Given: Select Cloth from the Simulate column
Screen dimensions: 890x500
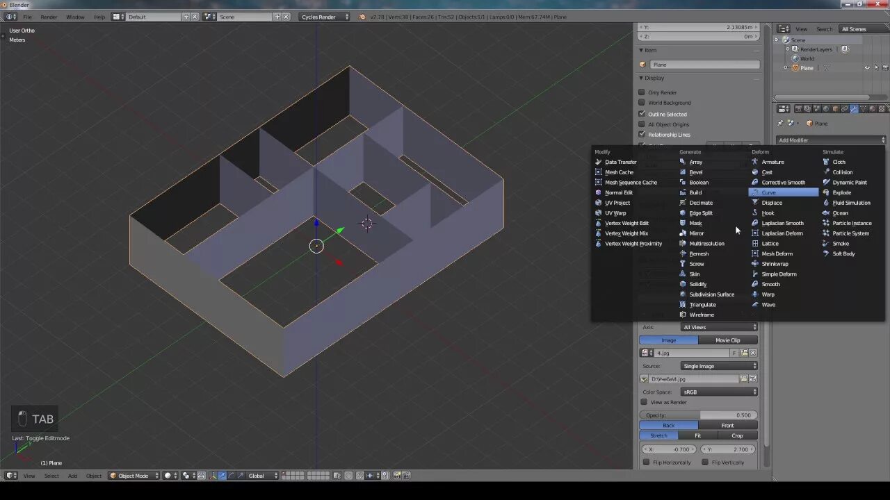Looking at the screenshot, I should coord(839,162).
